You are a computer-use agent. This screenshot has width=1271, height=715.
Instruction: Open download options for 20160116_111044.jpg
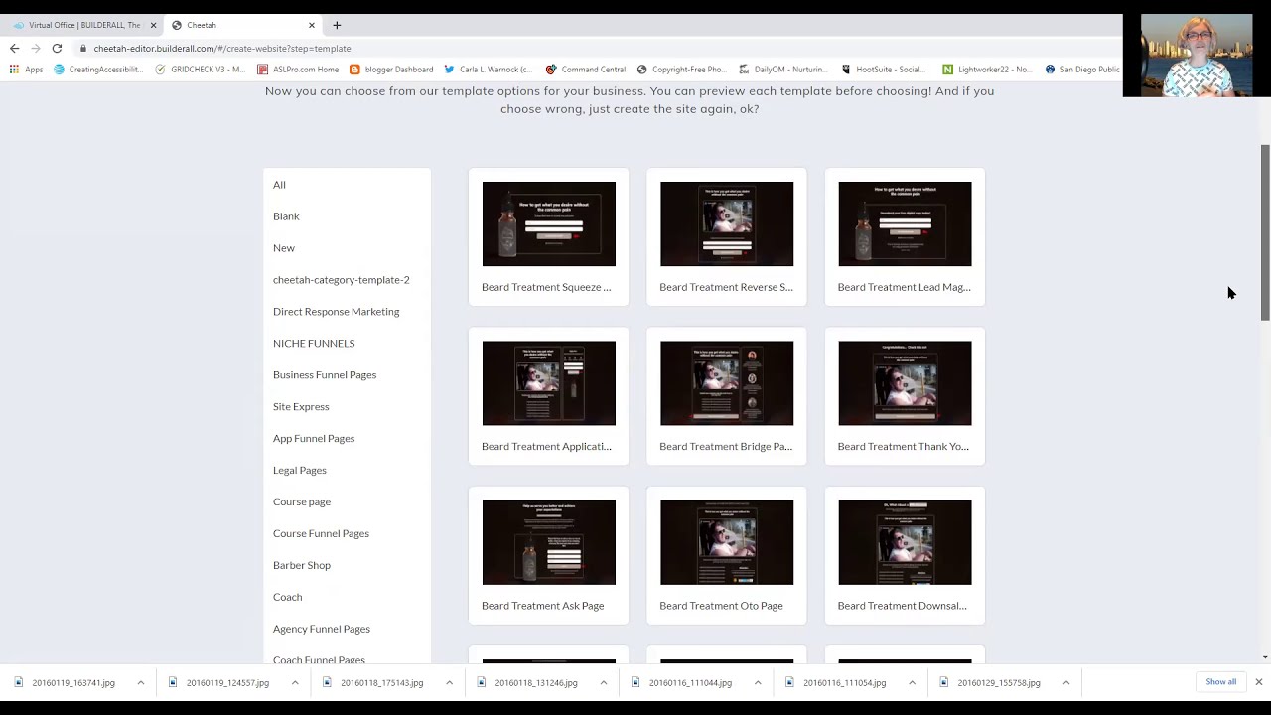[x=758, y=683]
